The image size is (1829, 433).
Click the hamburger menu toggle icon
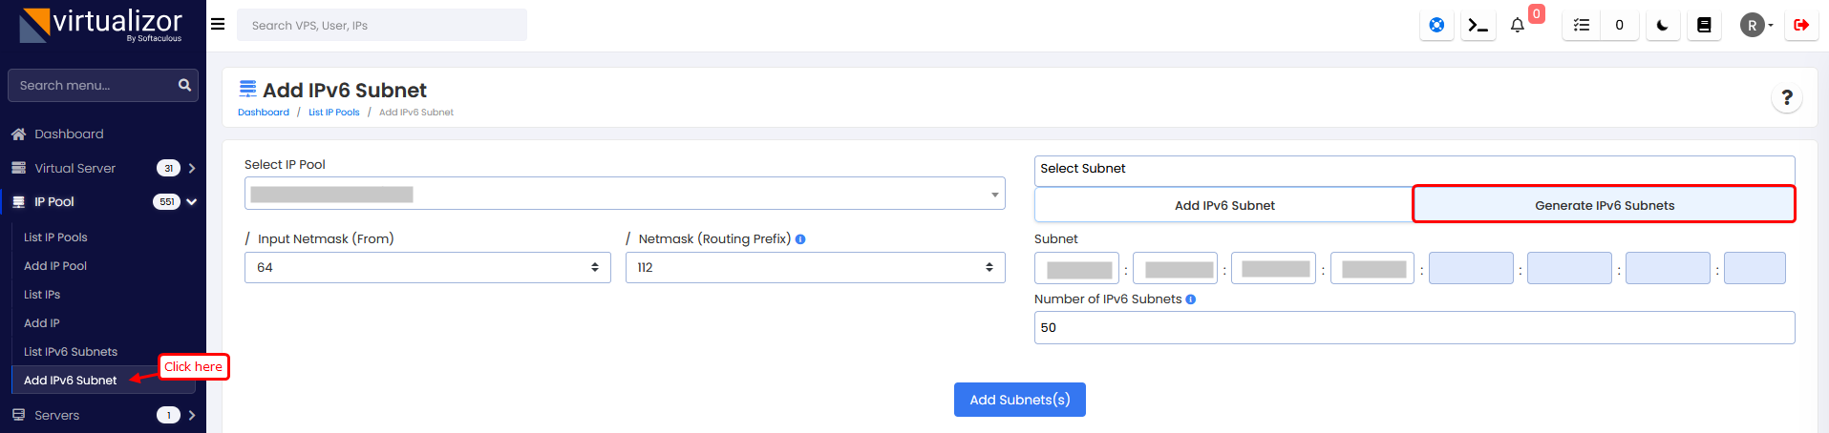pyautogui.click(x=218, y=25)
